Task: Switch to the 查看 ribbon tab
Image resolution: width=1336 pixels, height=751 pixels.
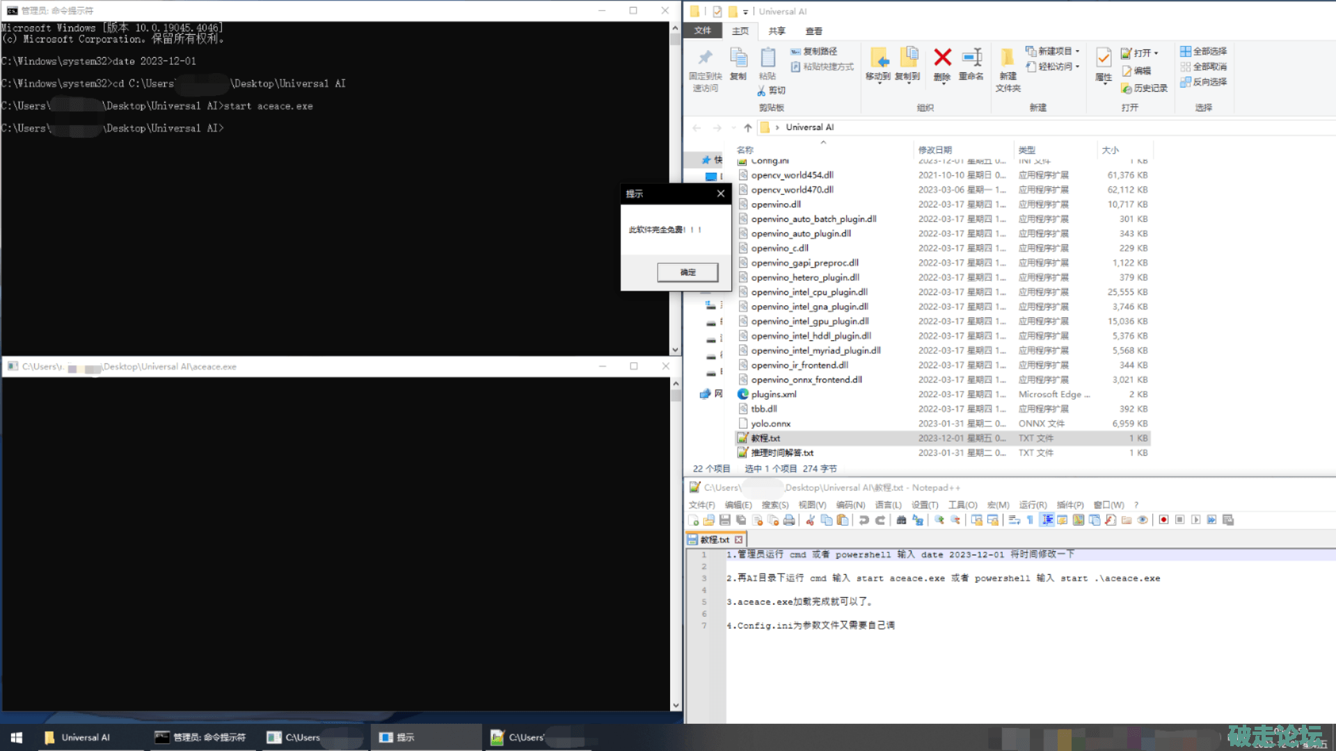Action: 813,31
